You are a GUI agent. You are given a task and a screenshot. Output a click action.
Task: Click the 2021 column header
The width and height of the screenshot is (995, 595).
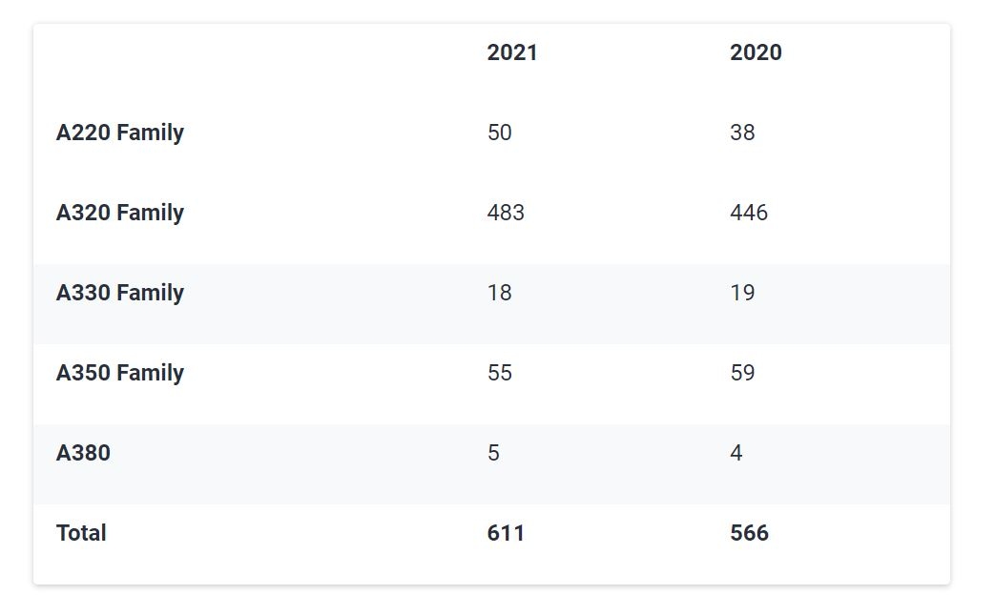pos(511,52)
